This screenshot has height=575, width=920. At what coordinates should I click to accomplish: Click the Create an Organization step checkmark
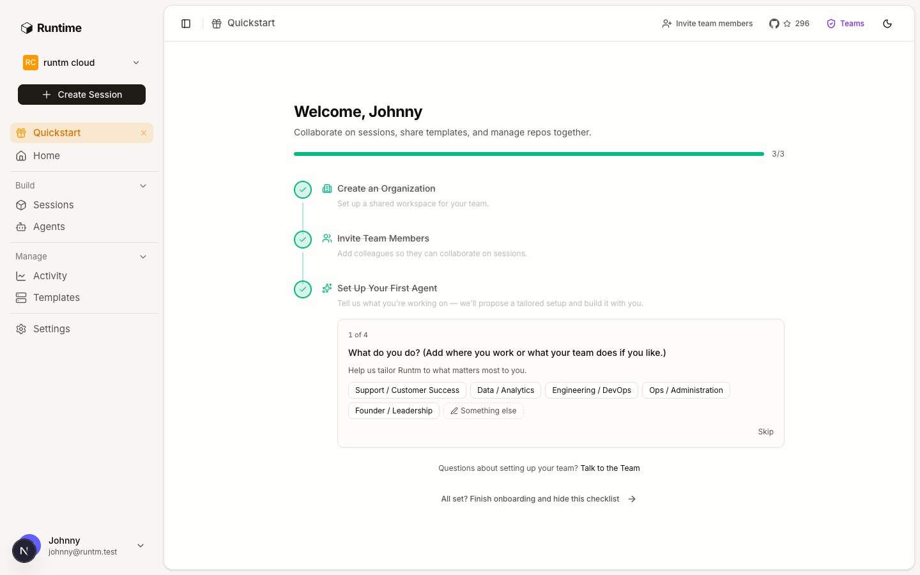303,190
